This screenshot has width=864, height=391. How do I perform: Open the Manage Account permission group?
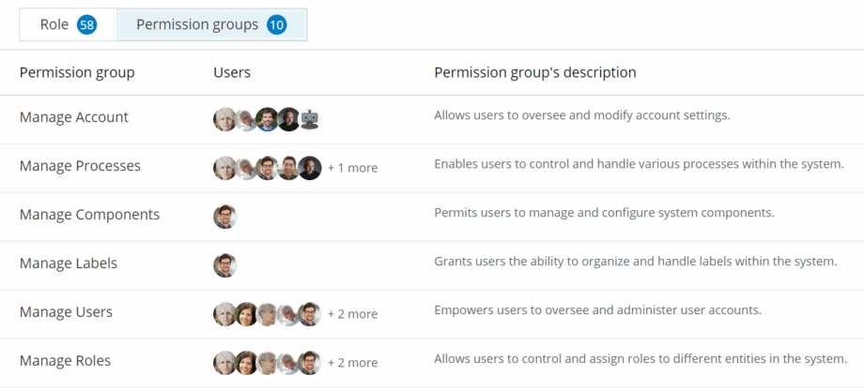[74, 118]
